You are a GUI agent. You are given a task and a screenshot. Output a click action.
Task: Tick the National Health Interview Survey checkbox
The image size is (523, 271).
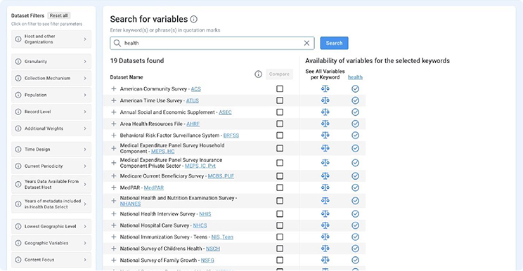280,213
